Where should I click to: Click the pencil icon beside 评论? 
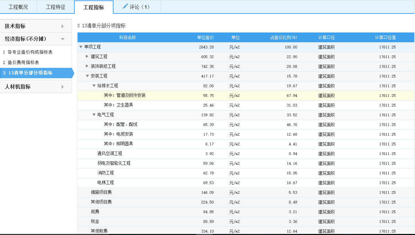(125, 6)
